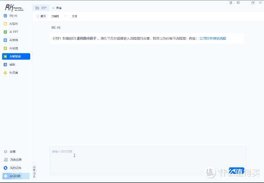Open 模板 templates in the sidebar

10,65
